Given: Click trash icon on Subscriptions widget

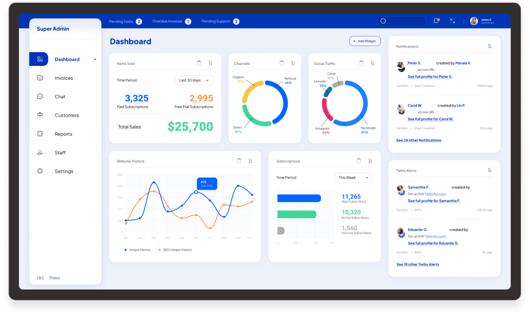Looking at the screenshot, I should [359, 161].
